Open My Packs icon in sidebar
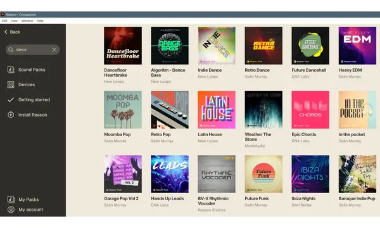 [11, 199]
